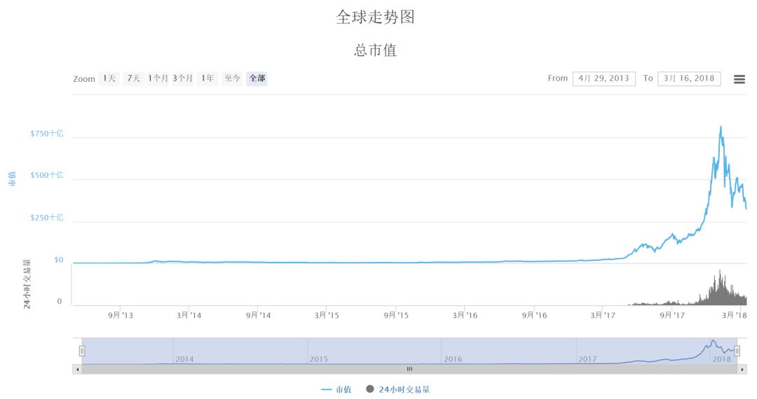Click the market cap peak on the chart
757x399 pixels.
point(721,127)
